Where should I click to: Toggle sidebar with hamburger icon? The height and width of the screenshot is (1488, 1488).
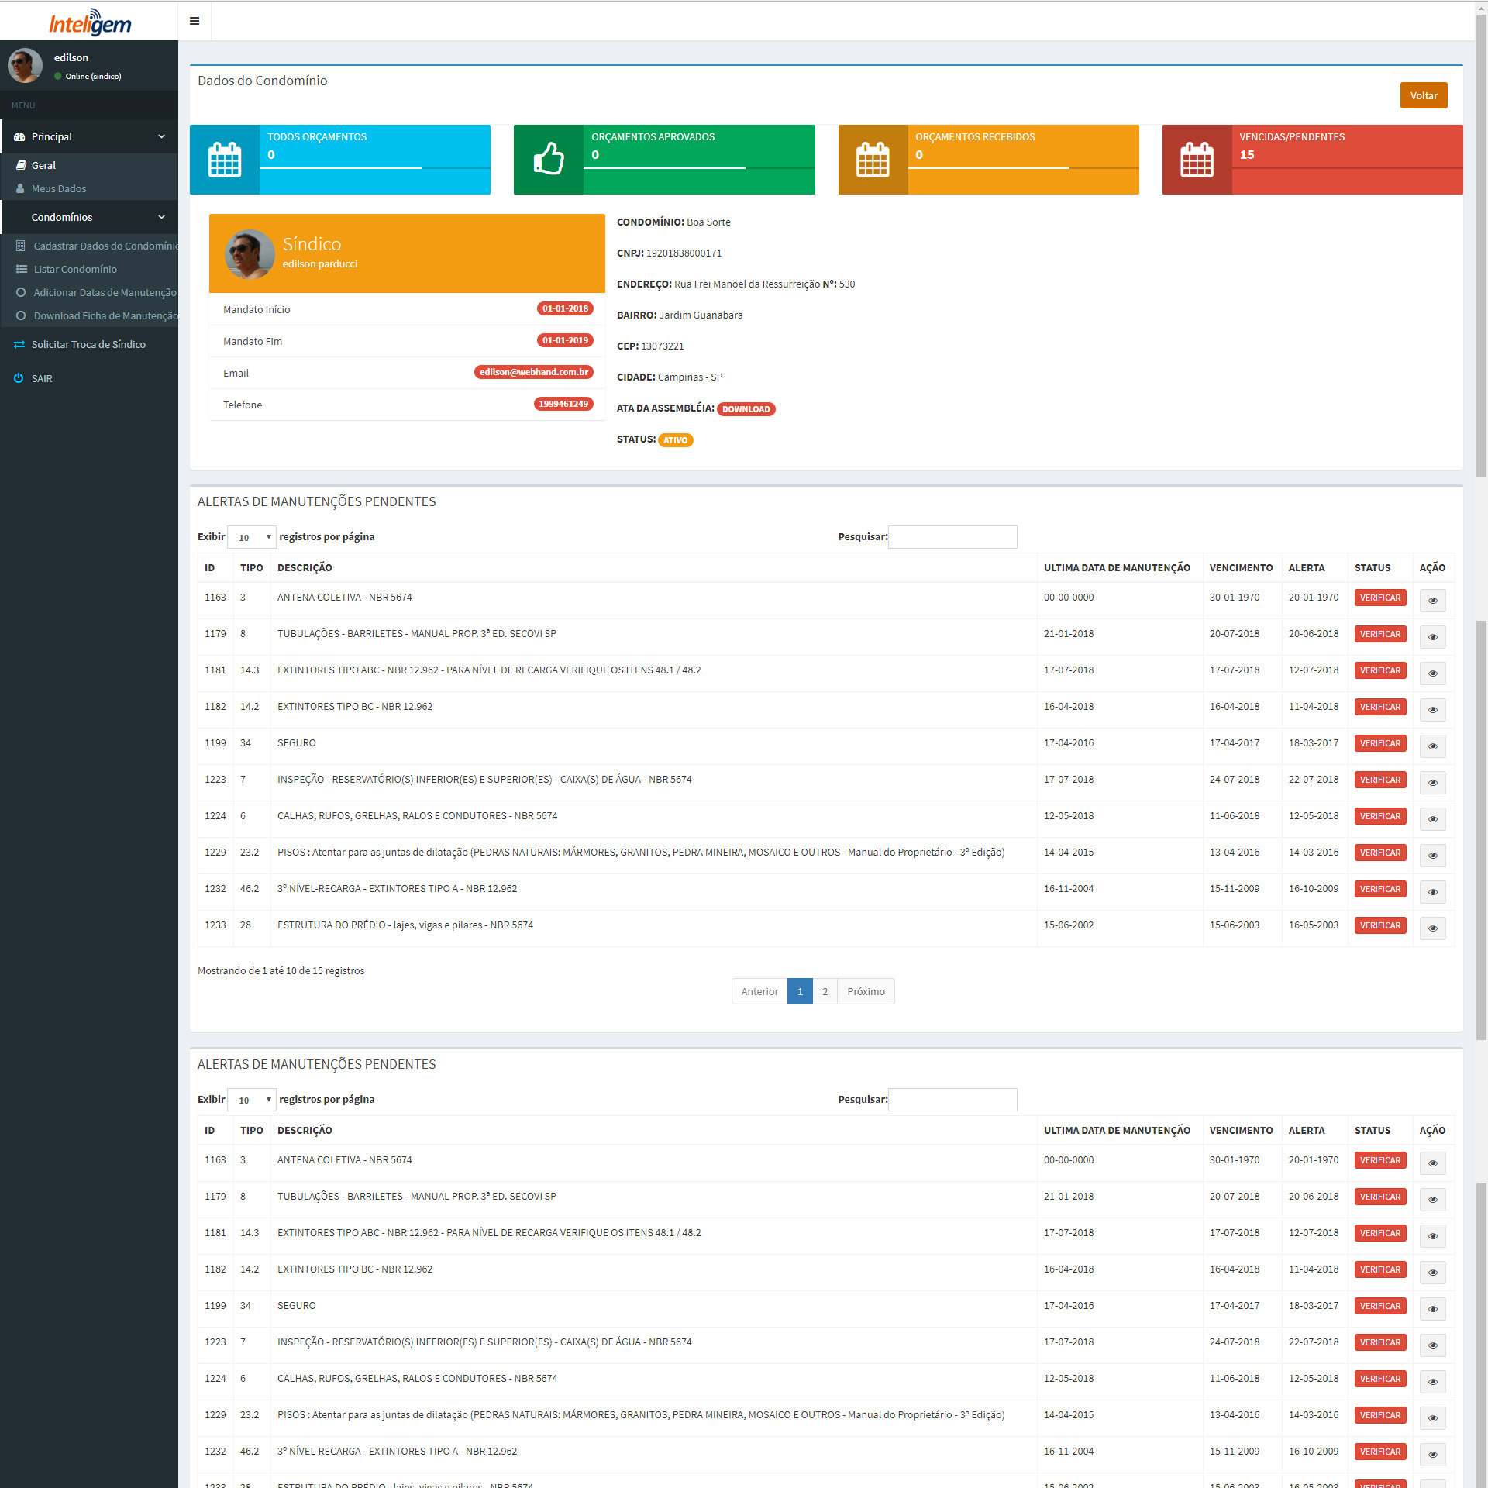click(195, 21)
